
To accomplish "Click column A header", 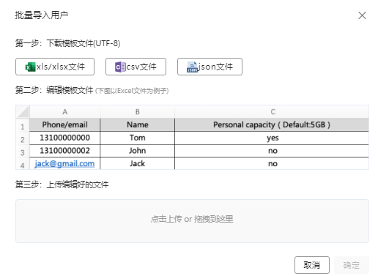I will pyautogui.click(x=64, y=112).
